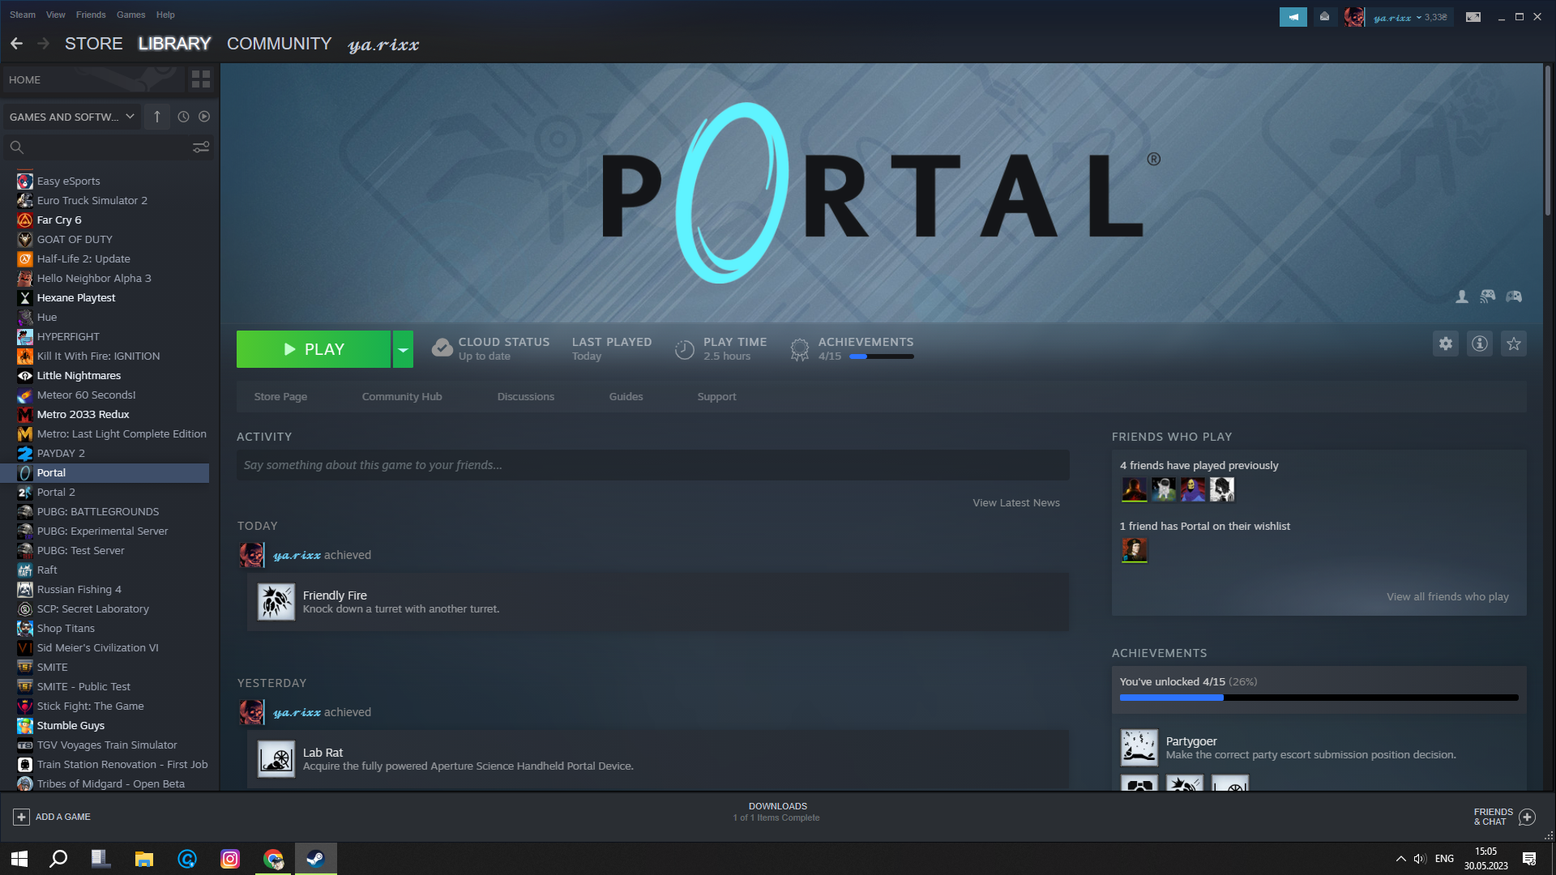Expand the Games and Software filter dropdown

(71, 117)
